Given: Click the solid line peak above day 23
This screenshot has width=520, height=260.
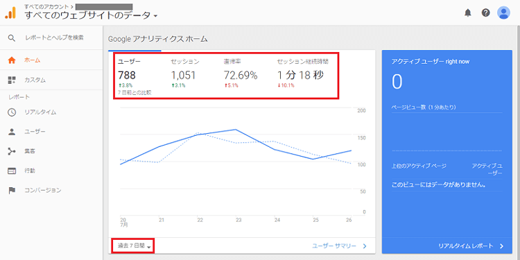Looking at the screenshot, I should coord(236,130).
